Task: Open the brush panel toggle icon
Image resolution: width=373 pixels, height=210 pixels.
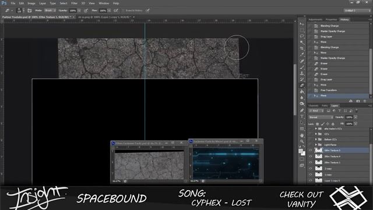Action: pyautogui.click(x=30, y=10)
